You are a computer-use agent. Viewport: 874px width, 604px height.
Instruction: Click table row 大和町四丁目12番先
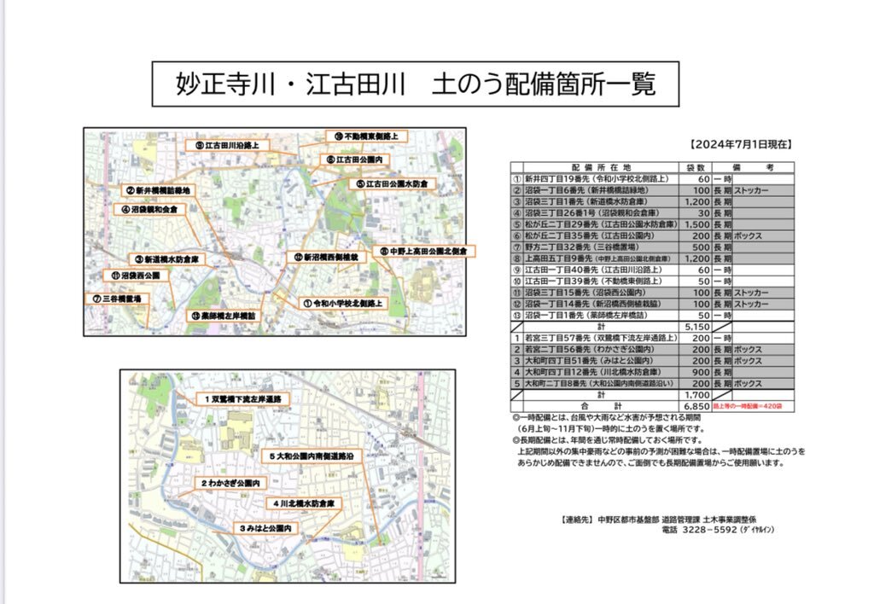tap(652, 372)
